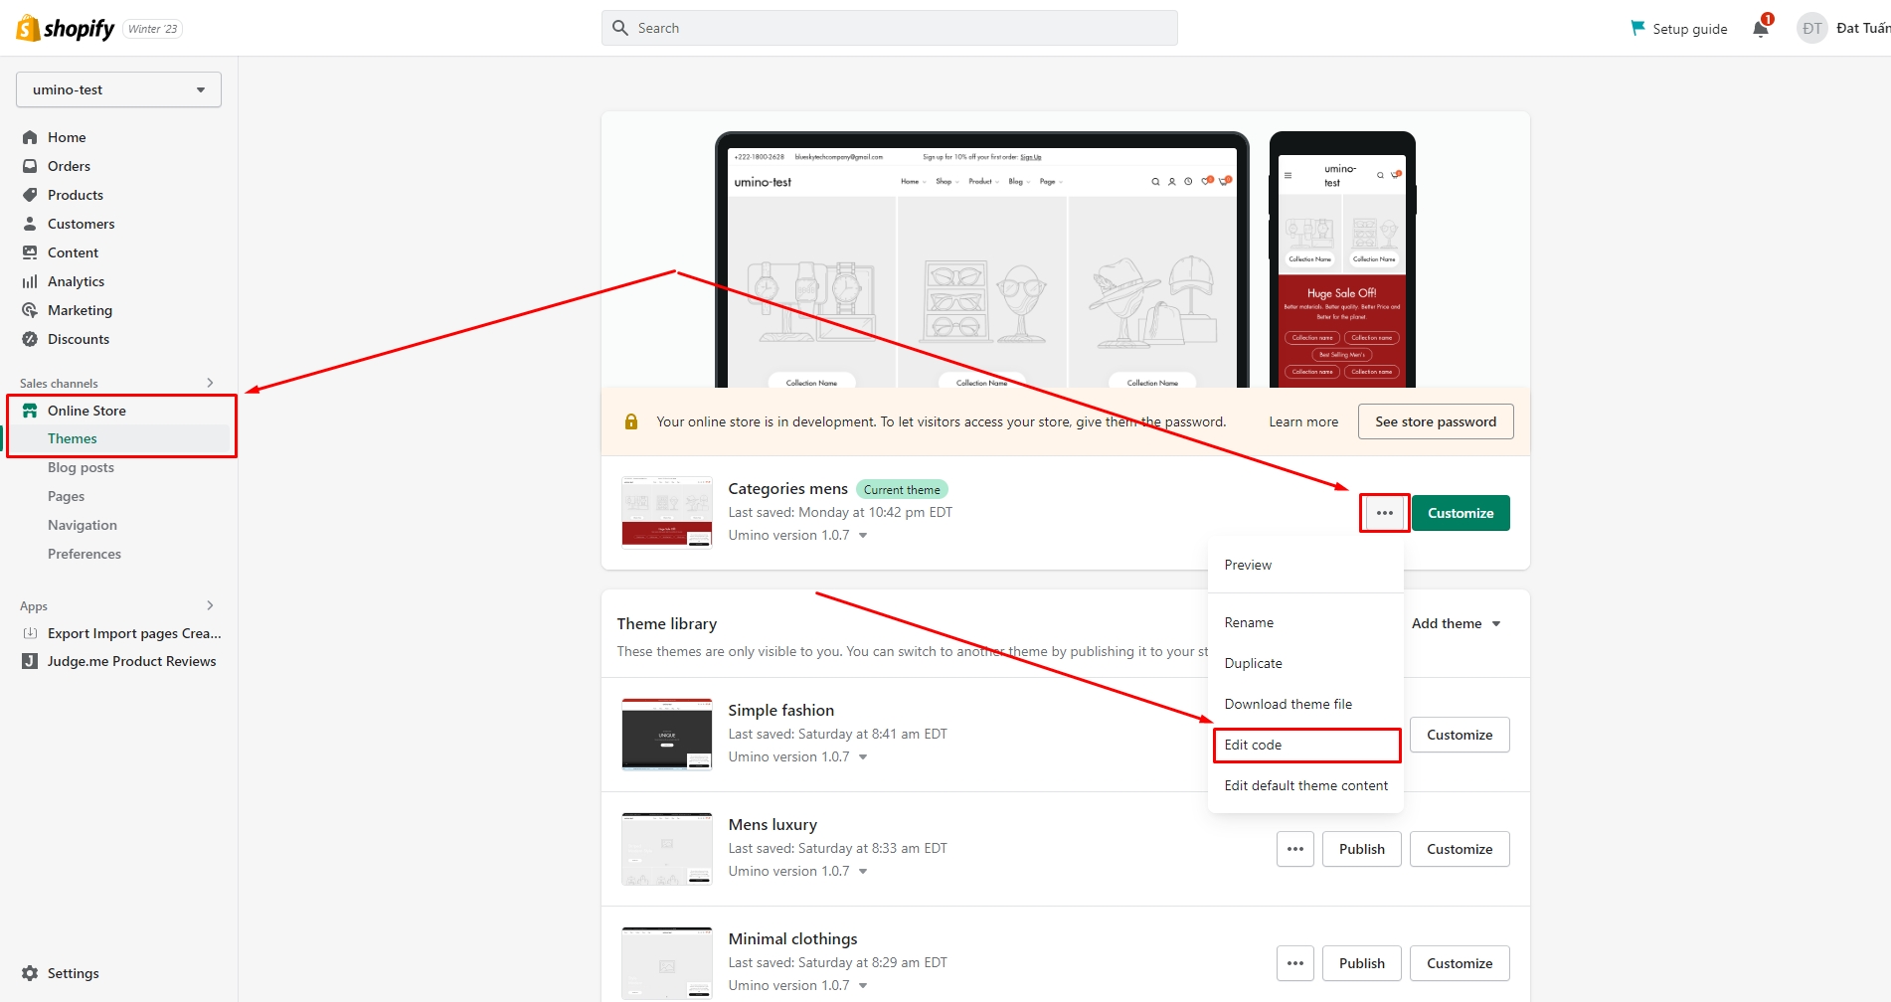This screenshot has height=1002, width=1891.
Task: Click the top Search field
Action: click(x=889, y=28)
